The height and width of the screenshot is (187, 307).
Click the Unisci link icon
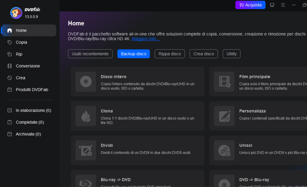coord(224,151)
